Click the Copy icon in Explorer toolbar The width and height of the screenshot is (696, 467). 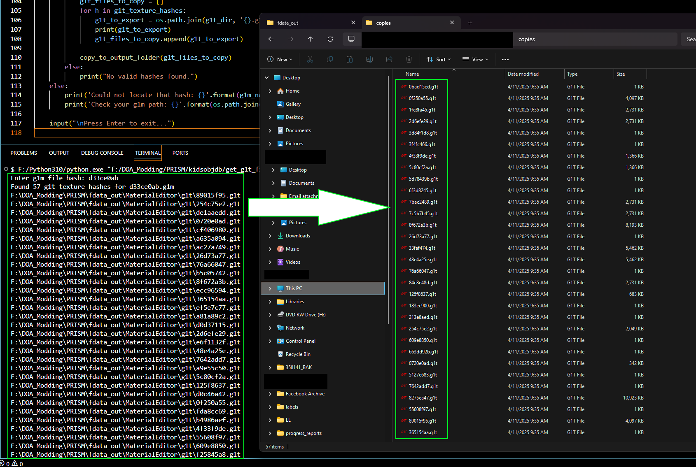(x=330, y=59)
